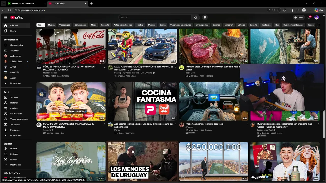Open the browser tab list dropdown
326x183 pixels.
click(3, 4)
